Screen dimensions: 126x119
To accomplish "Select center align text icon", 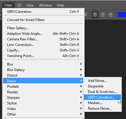I will 103,15.
